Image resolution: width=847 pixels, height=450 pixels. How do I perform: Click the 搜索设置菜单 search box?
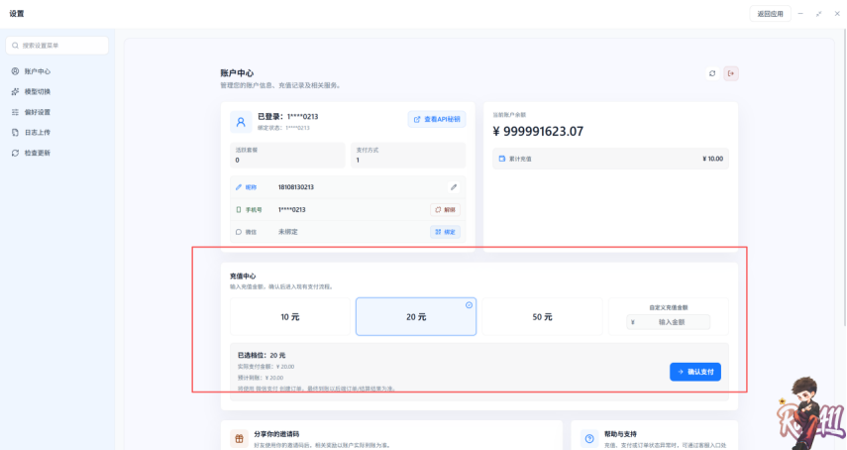coord(57,46)
